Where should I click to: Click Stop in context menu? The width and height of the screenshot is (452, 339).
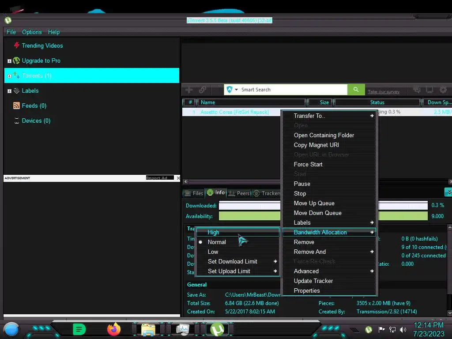coord(329,193)
